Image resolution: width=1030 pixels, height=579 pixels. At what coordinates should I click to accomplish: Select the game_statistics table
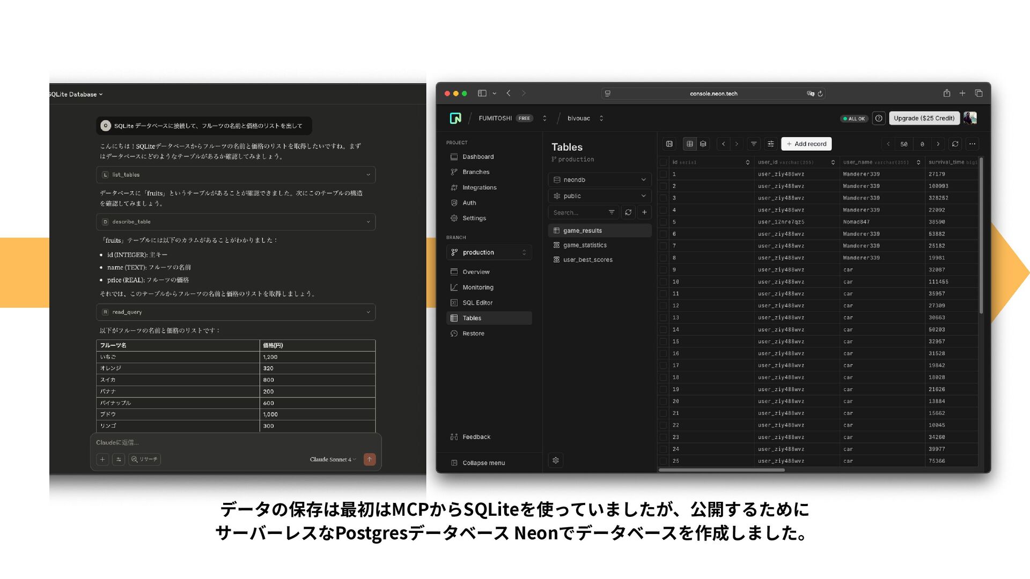(x=600, y=246)
